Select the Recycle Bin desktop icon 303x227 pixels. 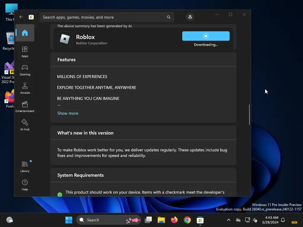9,41
